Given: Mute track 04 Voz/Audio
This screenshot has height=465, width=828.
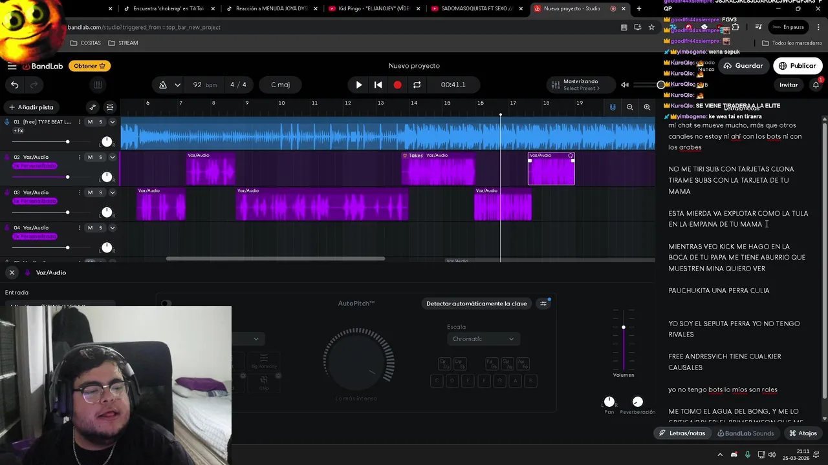Looking at the screenshot, I should tap(90, 227).
